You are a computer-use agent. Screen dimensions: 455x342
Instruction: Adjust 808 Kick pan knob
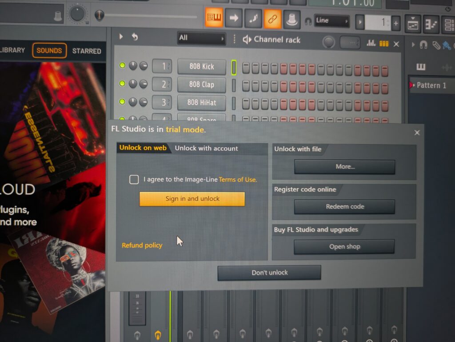[x=133, y=66]
